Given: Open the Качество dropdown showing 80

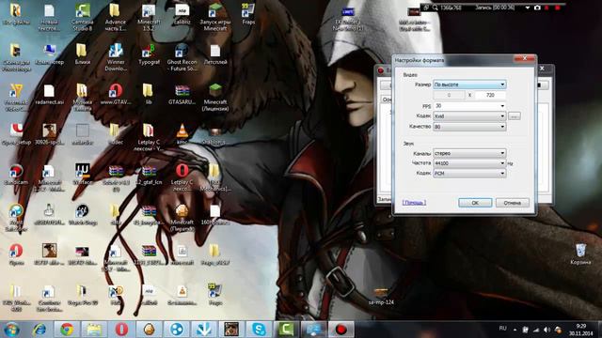Looking at the screenshot, I should click(469, 127).
